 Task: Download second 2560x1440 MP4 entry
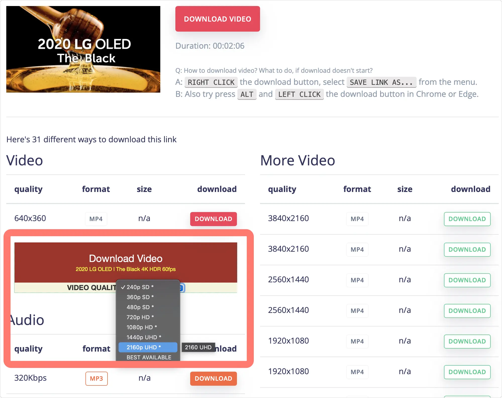click(467, 311)
